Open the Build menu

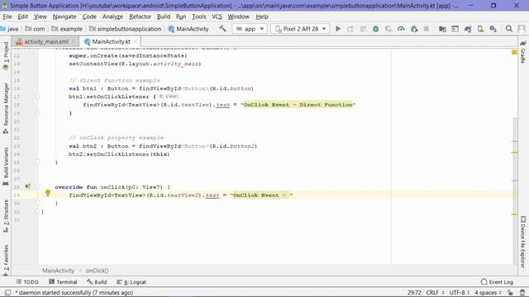click(164, 16)
